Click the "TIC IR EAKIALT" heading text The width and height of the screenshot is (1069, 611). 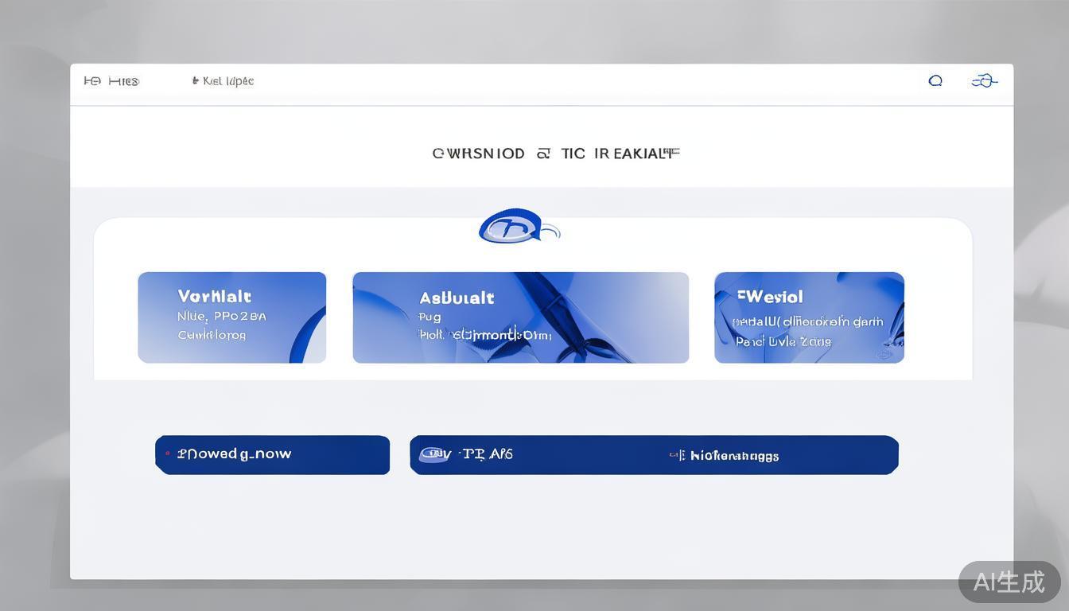(x=620, y=154)
